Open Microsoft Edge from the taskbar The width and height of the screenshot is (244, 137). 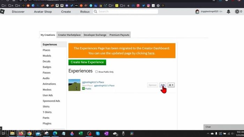click(x=55, y=134)
